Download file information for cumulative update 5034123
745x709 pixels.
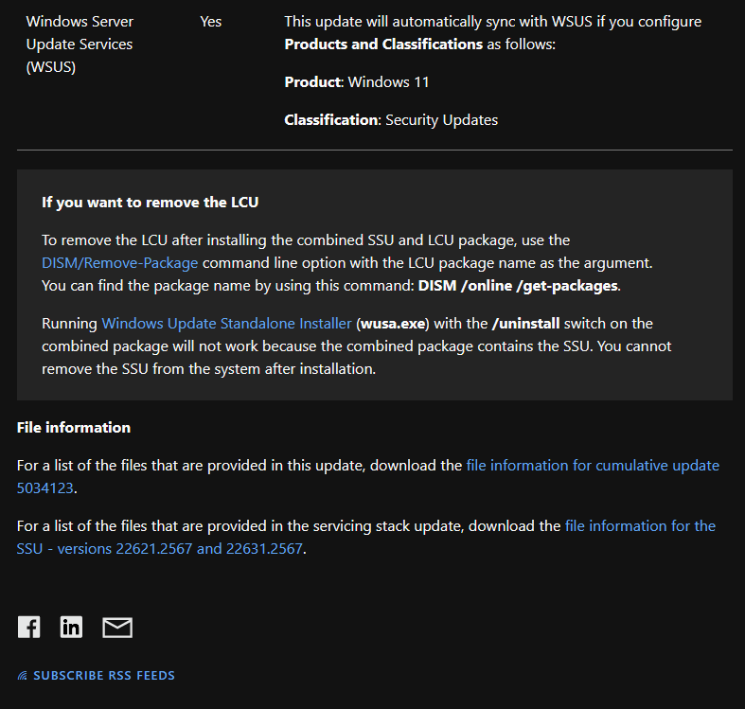click(x=367, y=477)
